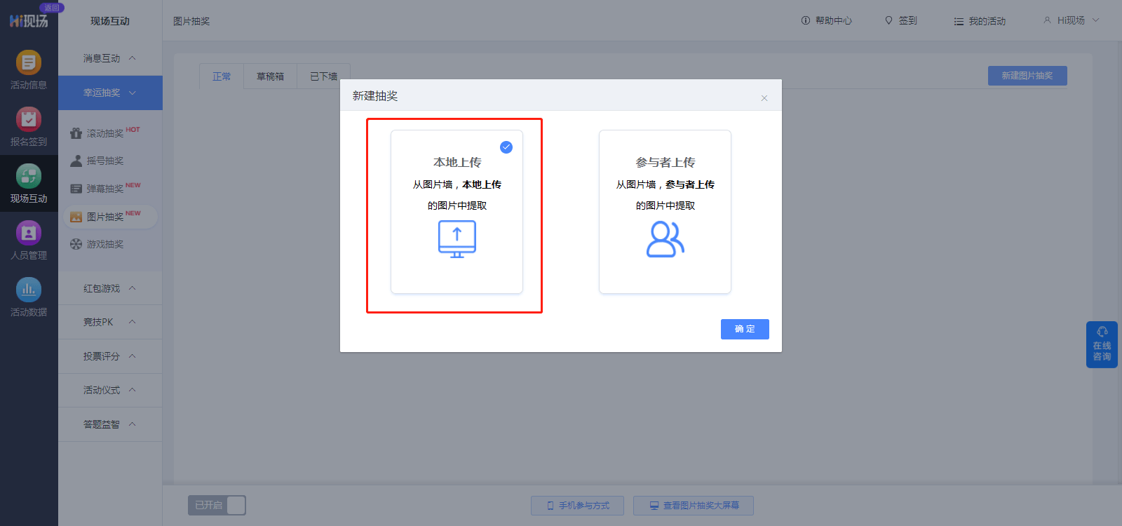
Task: Open the 活动数据 chart icon
Action: click(29, 290)
